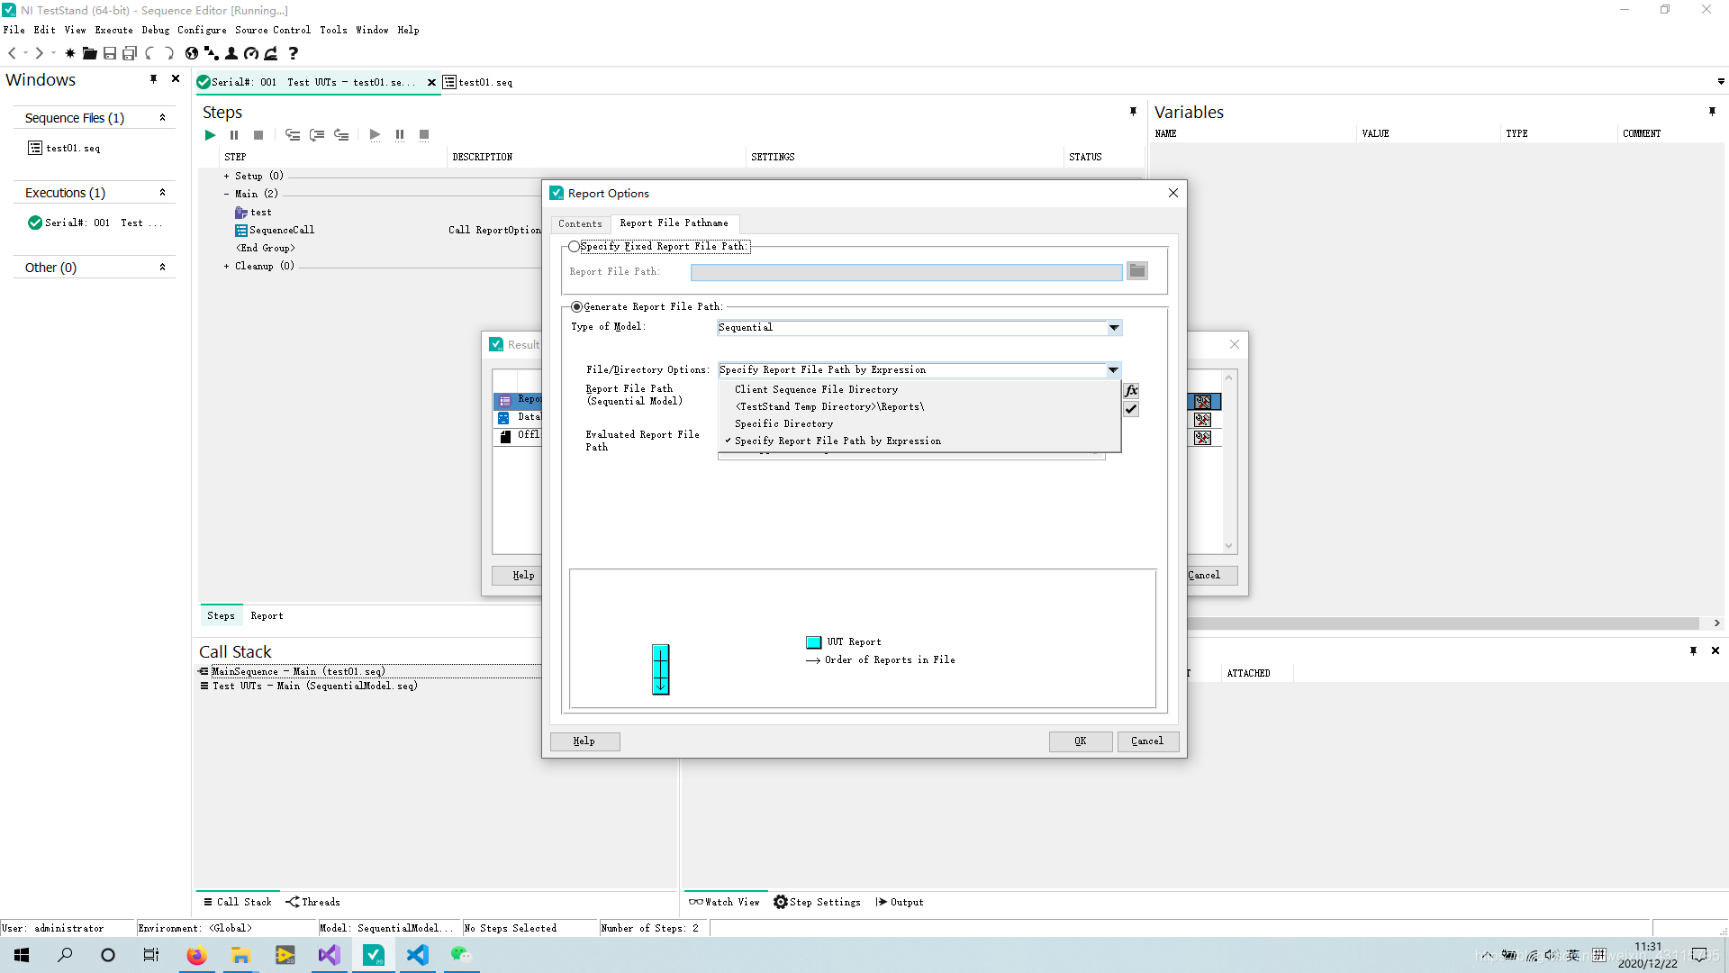Open Visual Studio Code from the taskbar
Viewport: 1729px width, 973px height.
pos(417,955)
